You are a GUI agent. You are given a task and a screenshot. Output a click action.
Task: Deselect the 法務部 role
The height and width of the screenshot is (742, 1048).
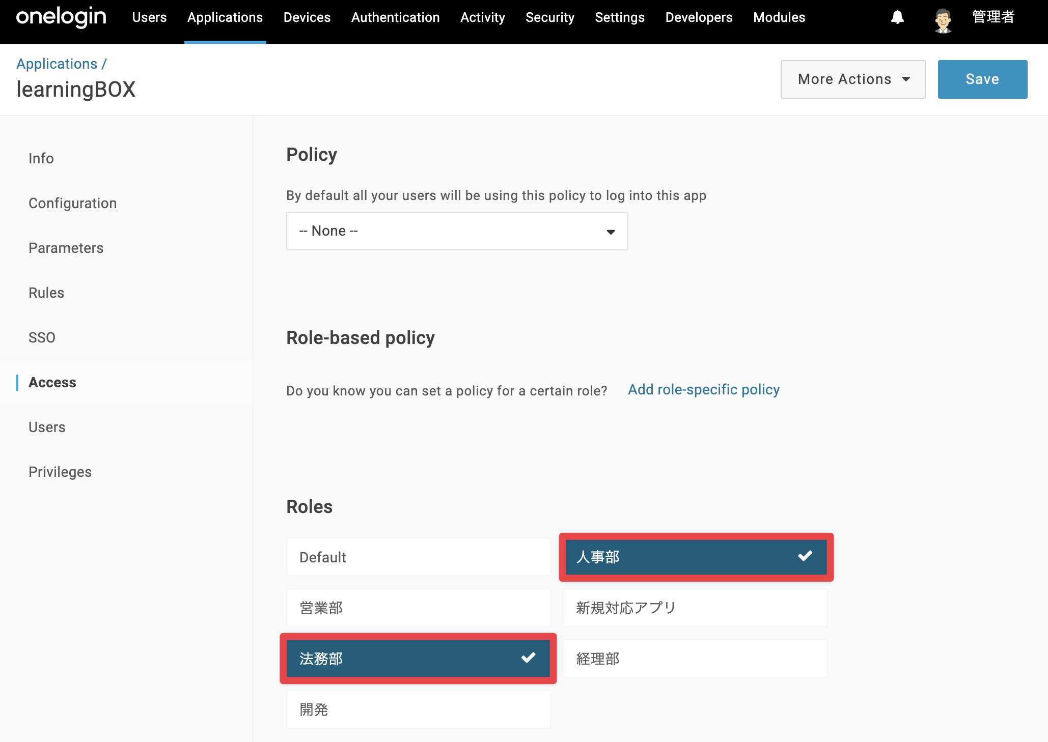(419, 659)
